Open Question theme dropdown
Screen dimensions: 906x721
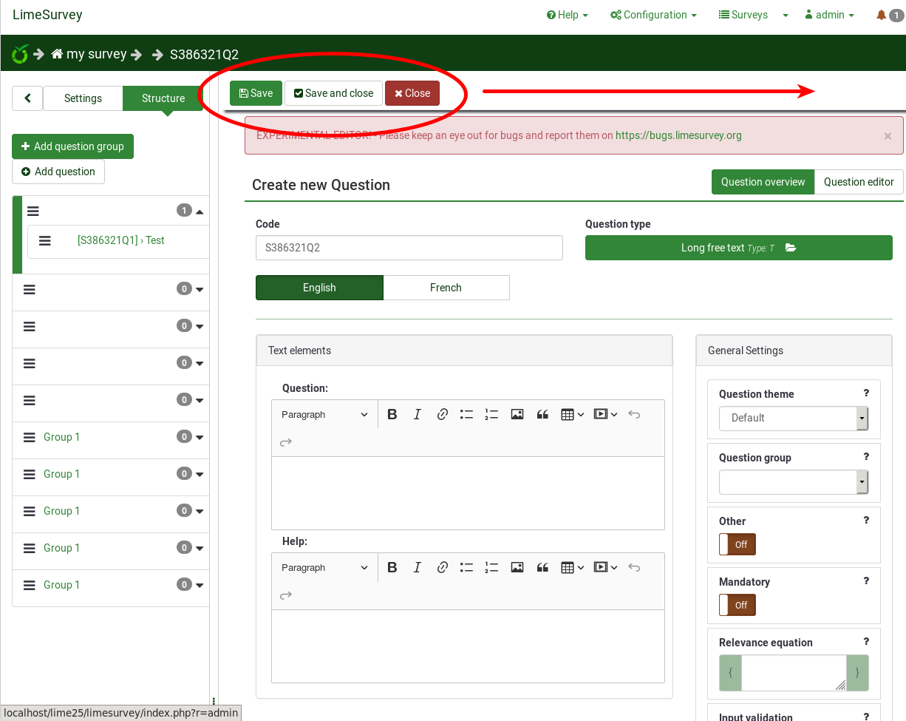(x=793, y=418)
